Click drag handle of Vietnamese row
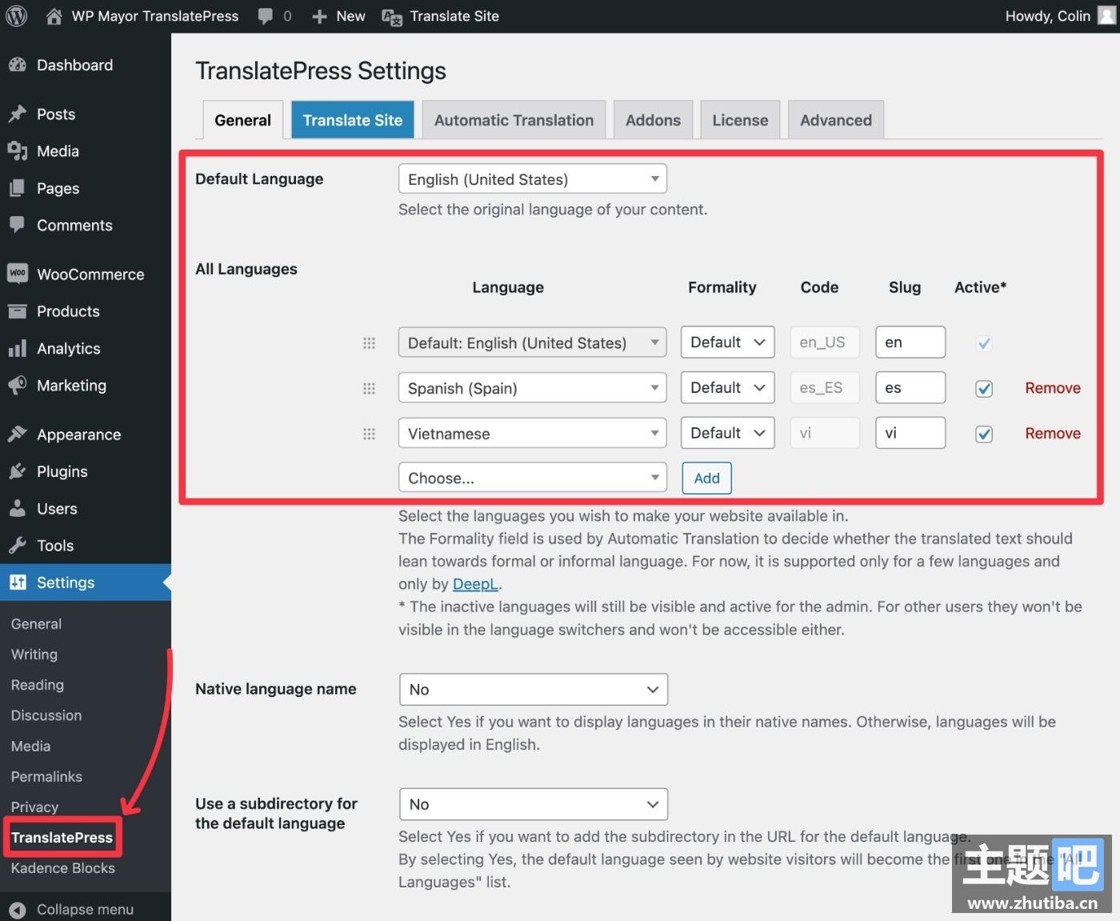The image size is (1120, 921). pyautogui.click(x=369, y=434)
